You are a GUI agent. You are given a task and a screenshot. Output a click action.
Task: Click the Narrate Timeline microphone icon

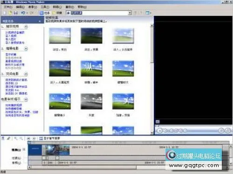(8, 138)
